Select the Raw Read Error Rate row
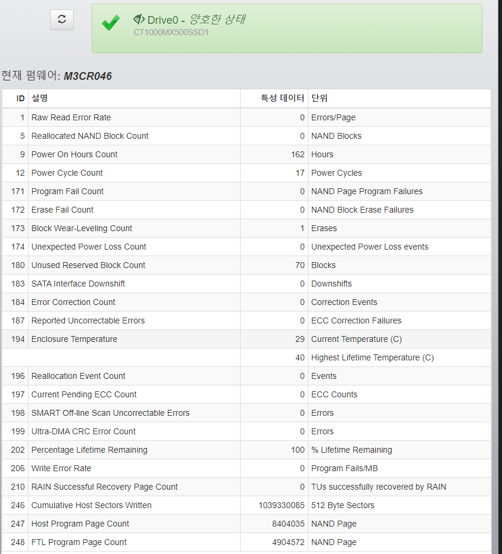The image size is (502, 554). (x=246, y=117)
